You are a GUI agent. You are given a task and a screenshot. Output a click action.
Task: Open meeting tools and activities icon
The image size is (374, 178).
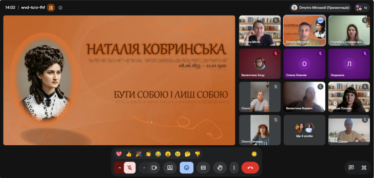click(x=364, y=168)
